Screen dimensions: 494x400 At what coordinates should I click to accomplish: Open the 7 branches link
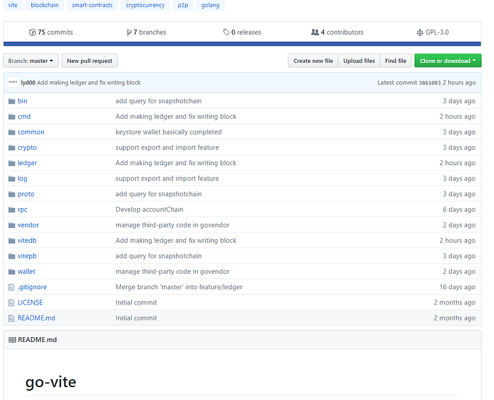pyautogui.click(x=146, y=32)
